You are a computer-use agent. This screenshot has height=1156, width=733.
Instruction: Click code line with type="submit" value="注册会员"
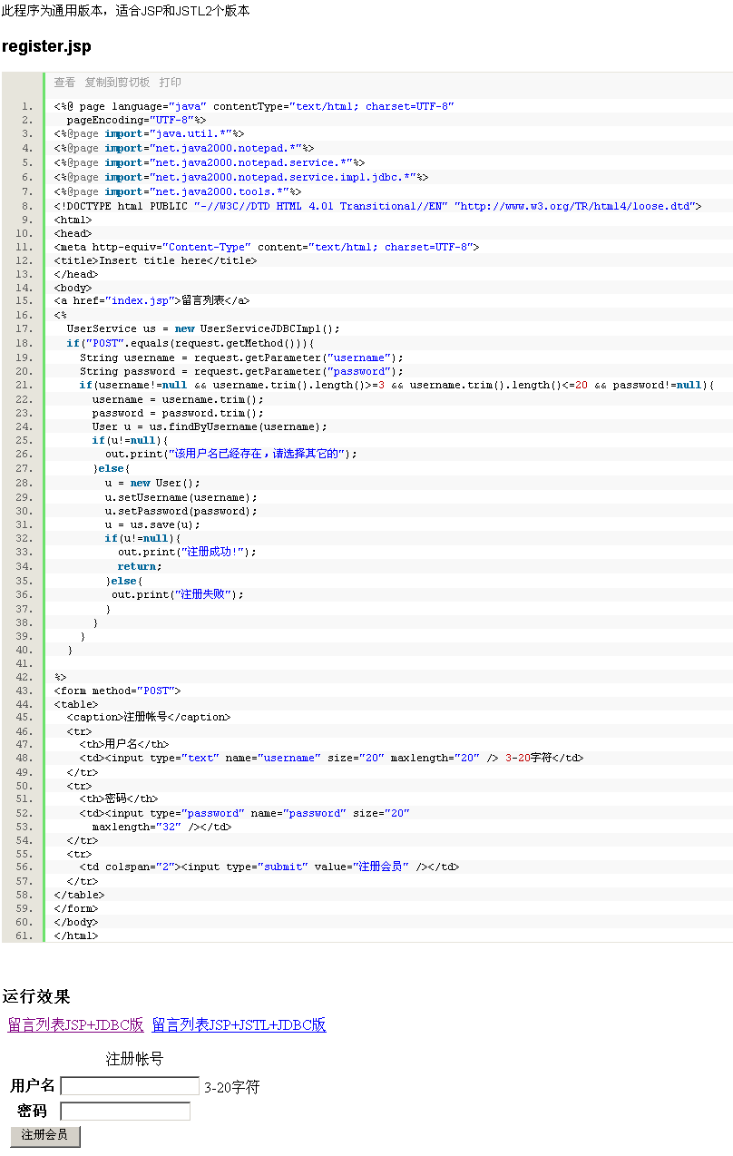tap(269, 867)
